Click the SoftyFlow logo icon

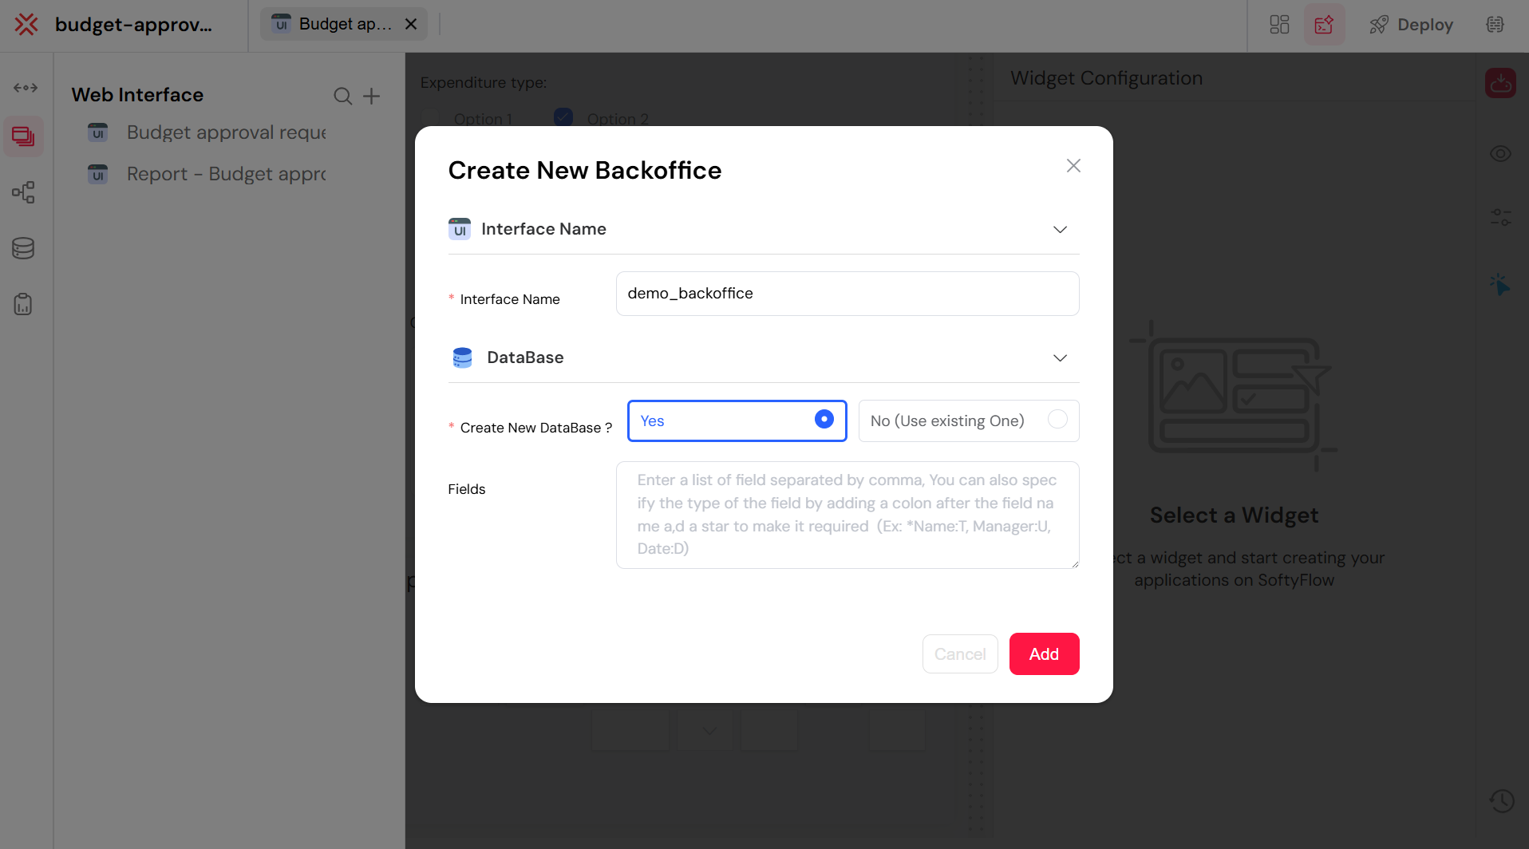click(x=26, y=25)
